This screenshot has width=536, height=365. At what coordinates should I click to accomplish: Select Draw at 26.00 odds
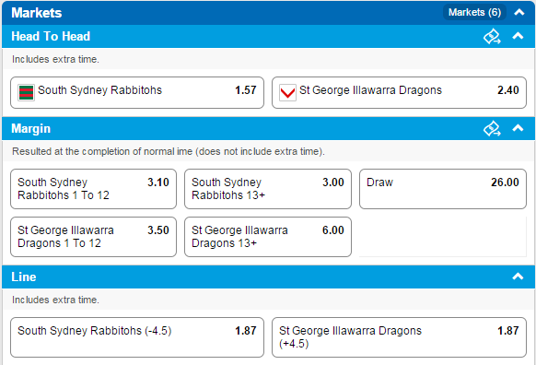pyautogui.click(x=443, y=189)
